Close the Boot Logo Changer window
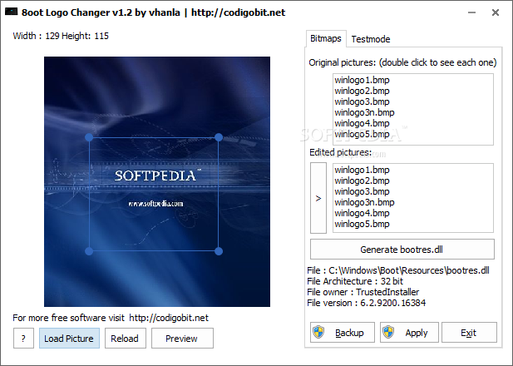Viewport: 513px width, 366px height. point(496,12)
